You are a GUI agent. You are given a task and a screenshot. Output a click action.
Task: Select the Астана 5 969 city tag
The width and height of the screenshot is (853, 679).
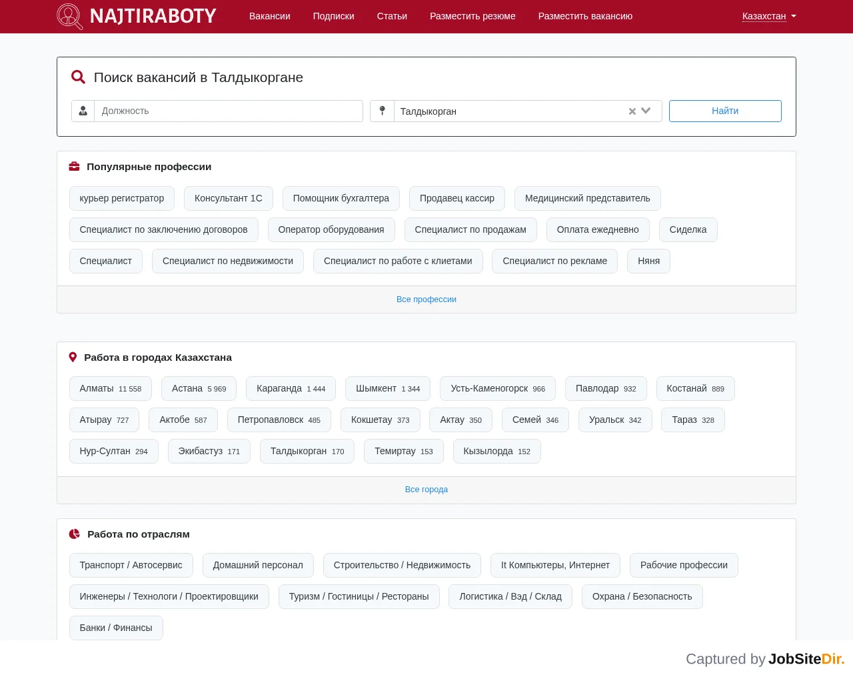pos(199,388)
